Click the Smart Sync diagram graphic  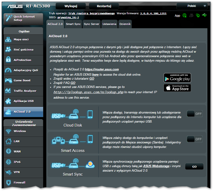pos(73,163)
